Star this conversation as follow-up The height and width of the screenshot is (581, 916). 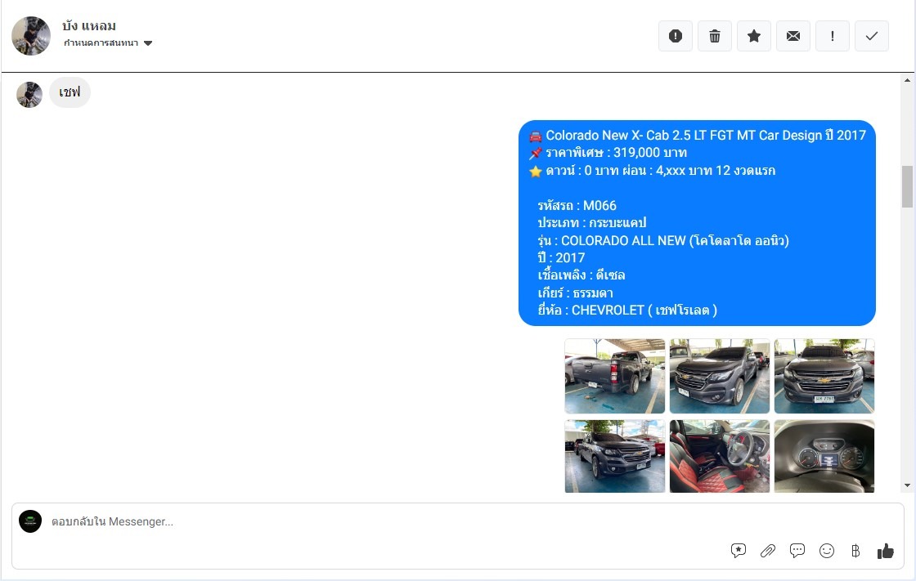pos(753,36)
